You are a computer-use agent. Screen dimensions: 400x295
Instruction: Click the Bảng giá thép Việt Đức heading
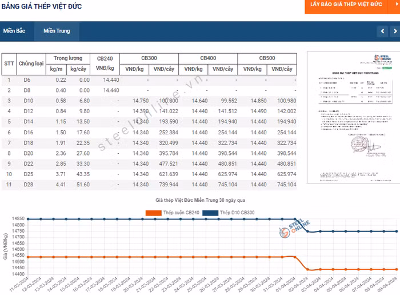[x=42, y=6]
